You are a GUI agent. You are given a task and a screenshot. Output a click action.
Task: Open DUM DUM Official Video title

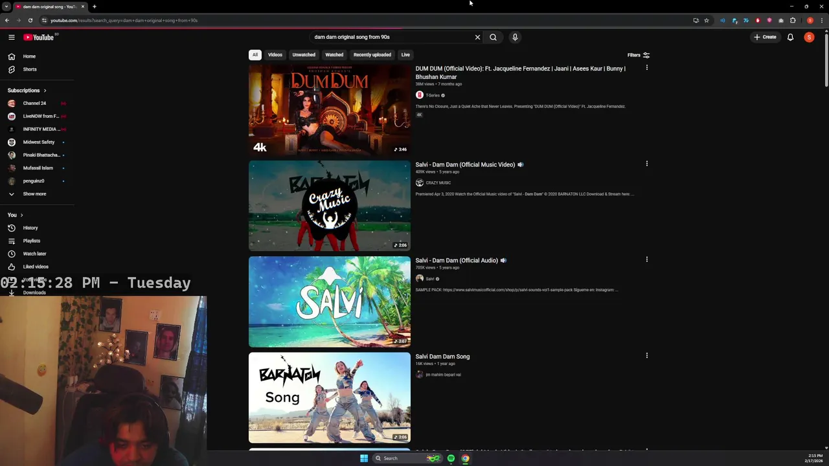click(x=521, y=72)
